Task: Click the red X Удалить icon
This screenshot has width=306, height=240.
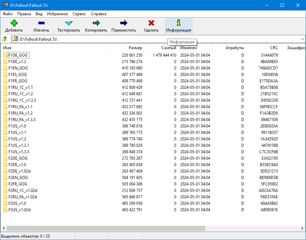Action: tap(151, 23)
